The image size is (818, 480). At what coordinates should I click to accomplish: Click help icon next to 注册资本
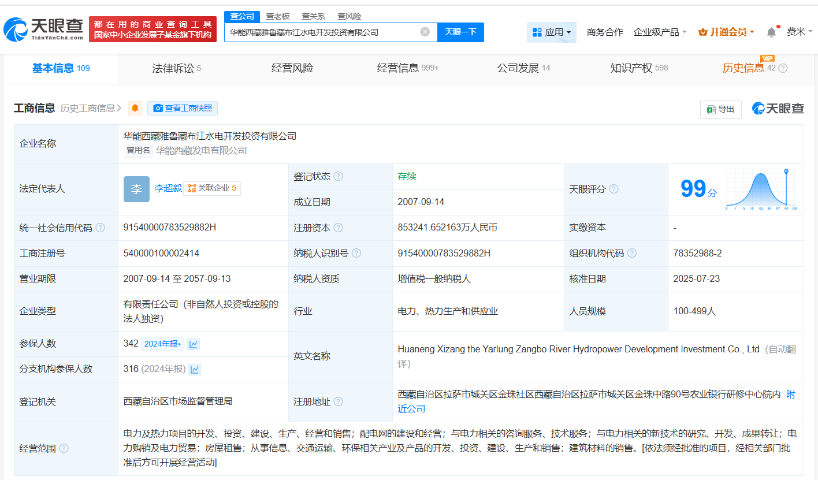338,228
